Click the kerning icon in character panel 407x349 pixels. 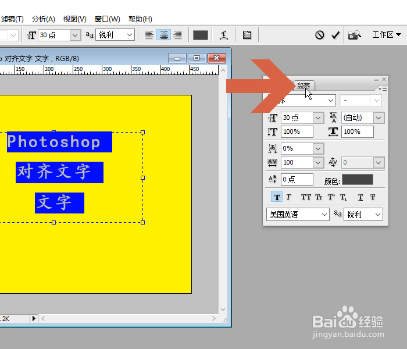click(x=333, y=162)
